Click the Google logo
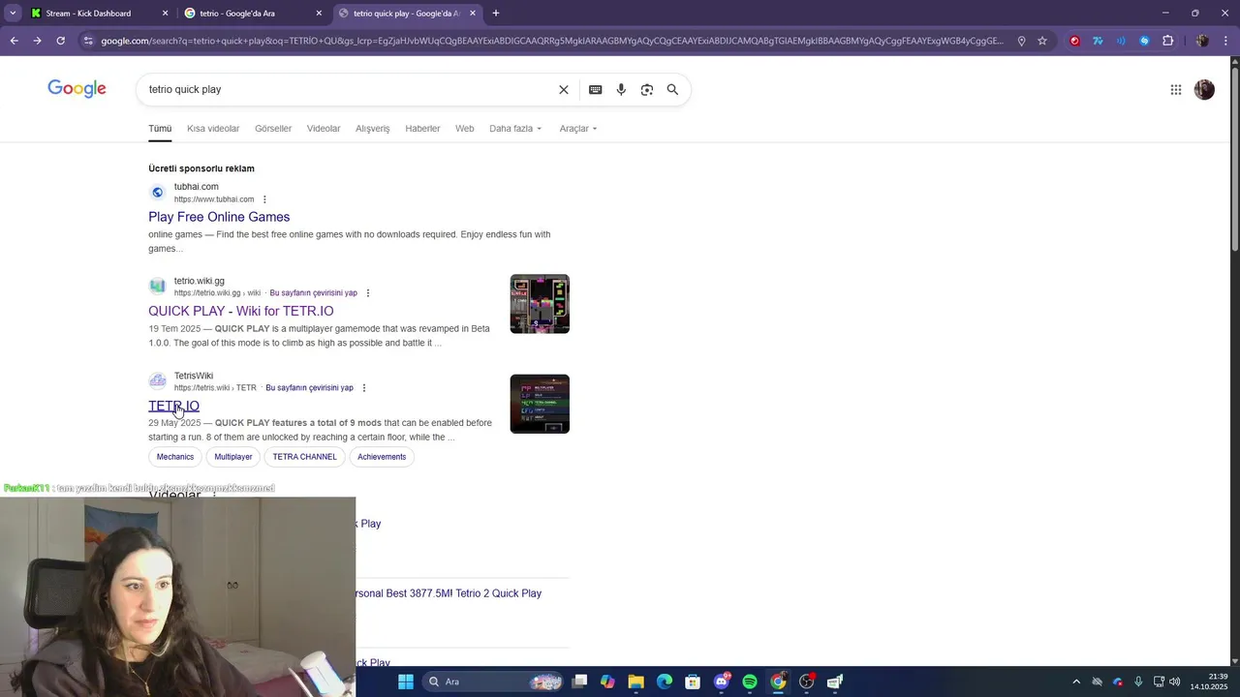 77,89
